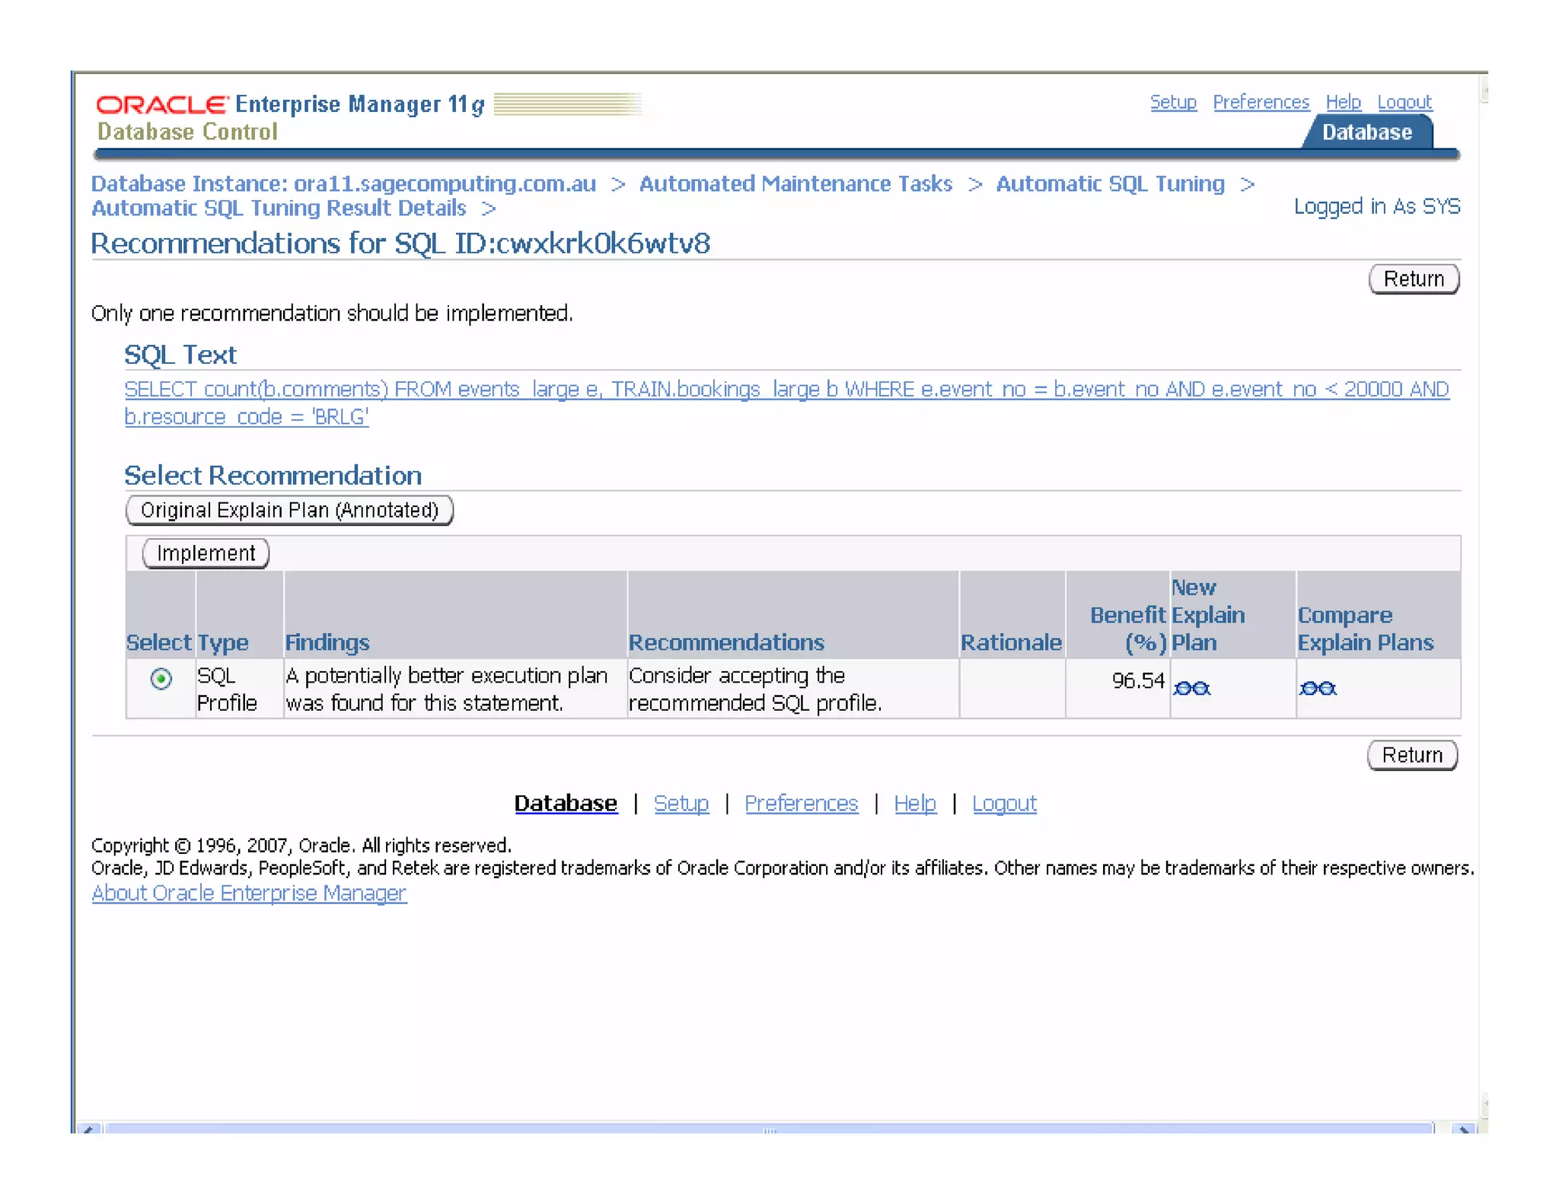This screenshot has width=1559, height=1204.
Task: Switch to the Database tab
Action: click(1366, 132)
